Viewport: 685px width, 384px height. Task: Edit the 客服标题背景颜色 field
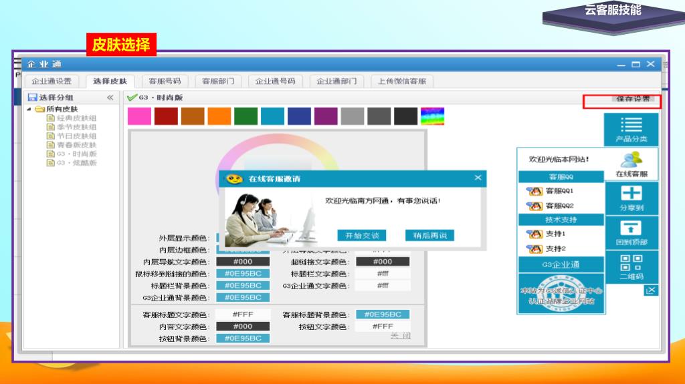point(383,314)
